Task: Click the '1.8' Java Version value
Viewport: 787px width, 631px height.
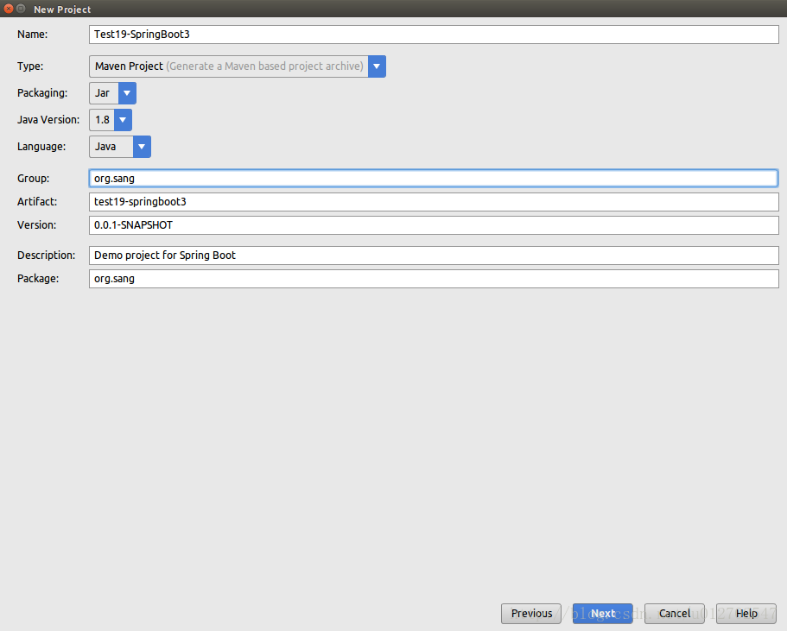Action: click(x=102, y=120)
